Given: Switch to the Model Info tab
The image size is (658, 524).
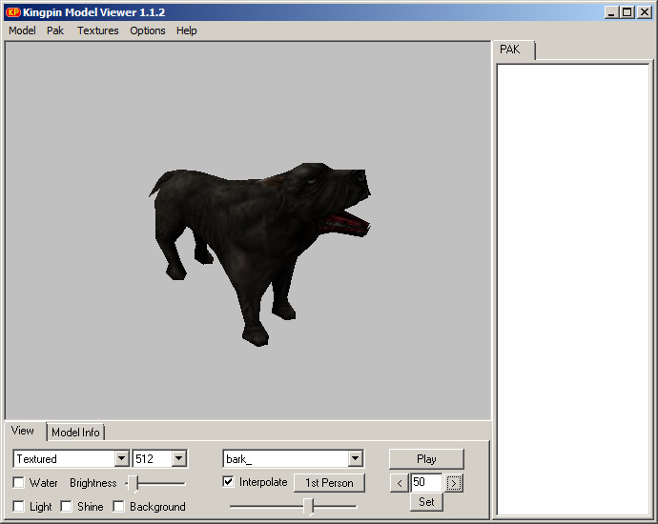Looking at the screenshot, I should 75,433.
